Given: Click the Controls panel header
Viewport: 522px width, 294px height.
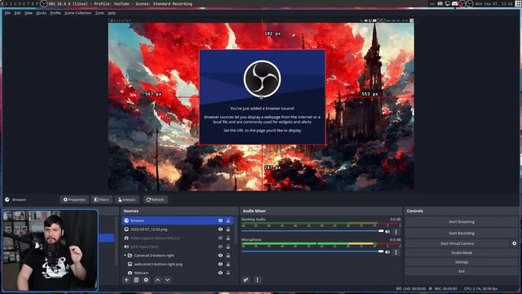Looking at the screenshot, I should 462,211.
